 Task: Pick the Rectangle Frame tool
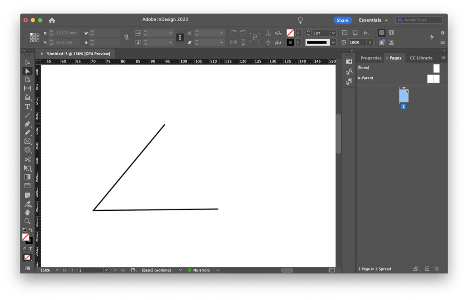pos(28,141)
